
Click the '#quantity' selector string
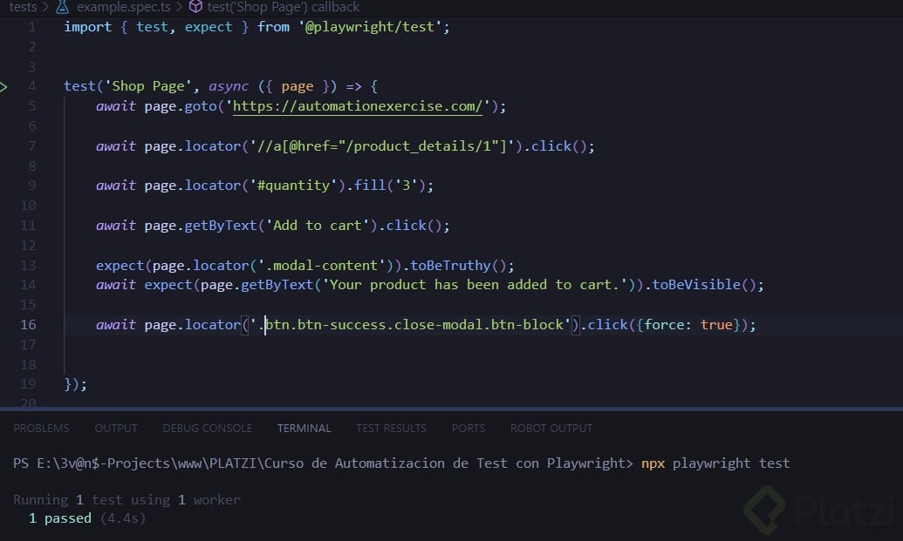293,186
